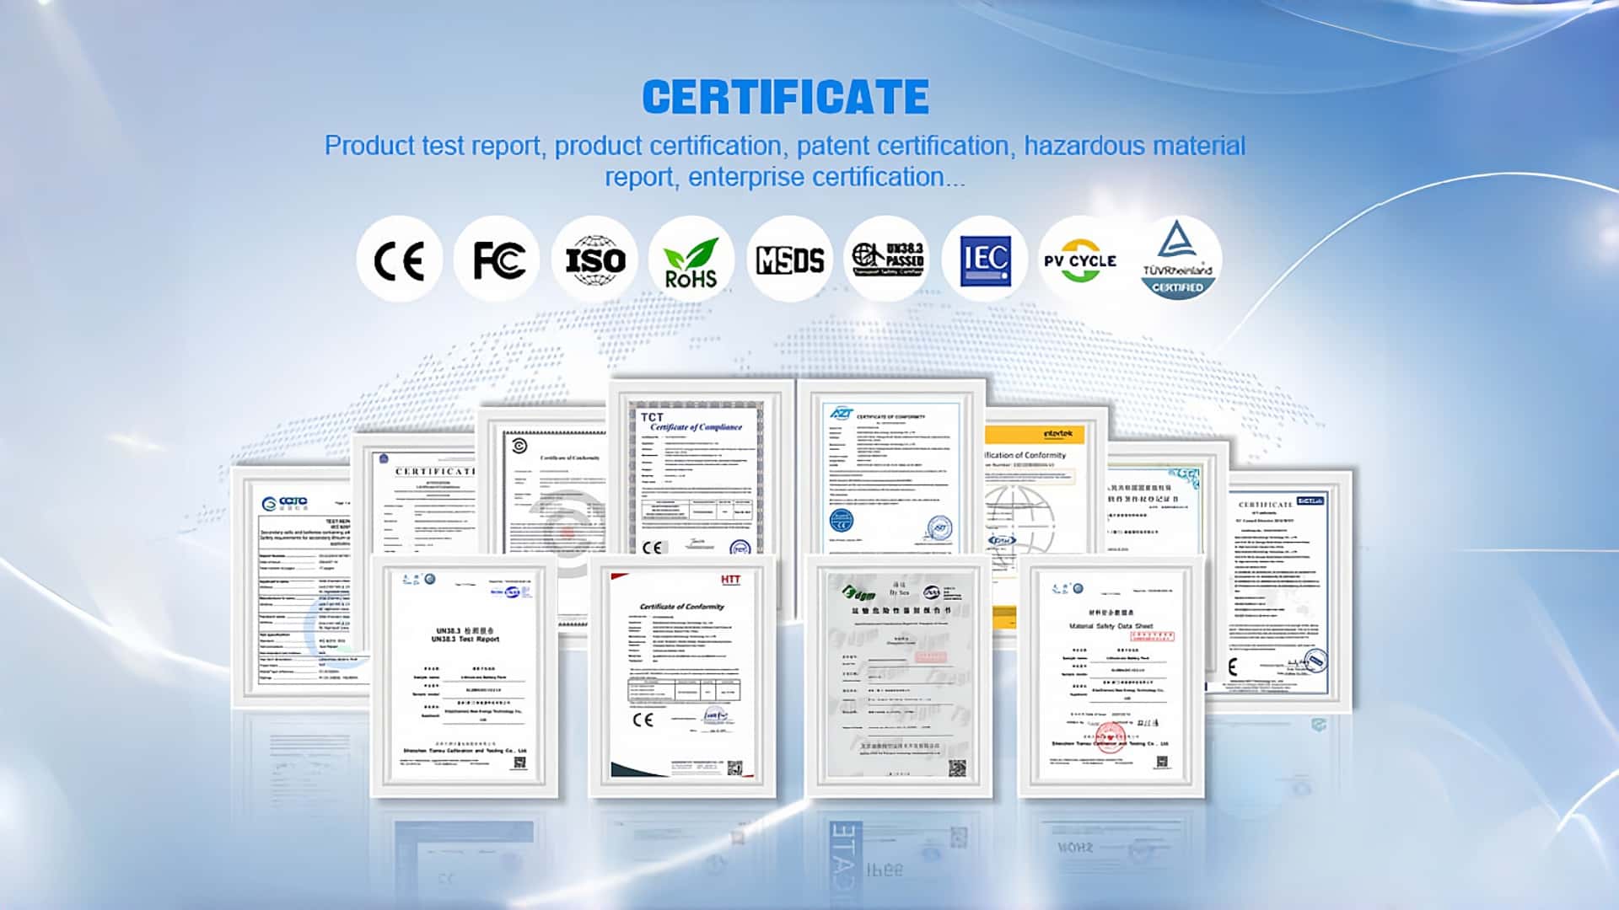Open the DGM dangerous goods transport certificate
The width and height of the screenshot is (1619, 910).
coord(899,676)
